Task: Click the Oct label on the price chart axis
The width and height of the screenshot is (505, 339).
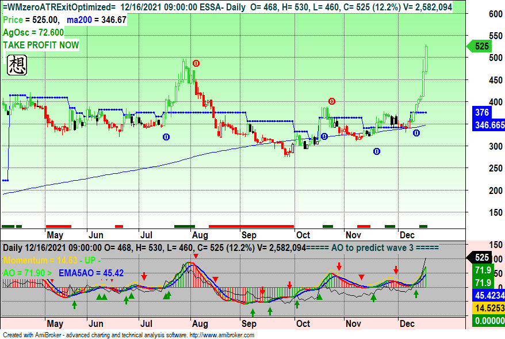Action: 303,235
